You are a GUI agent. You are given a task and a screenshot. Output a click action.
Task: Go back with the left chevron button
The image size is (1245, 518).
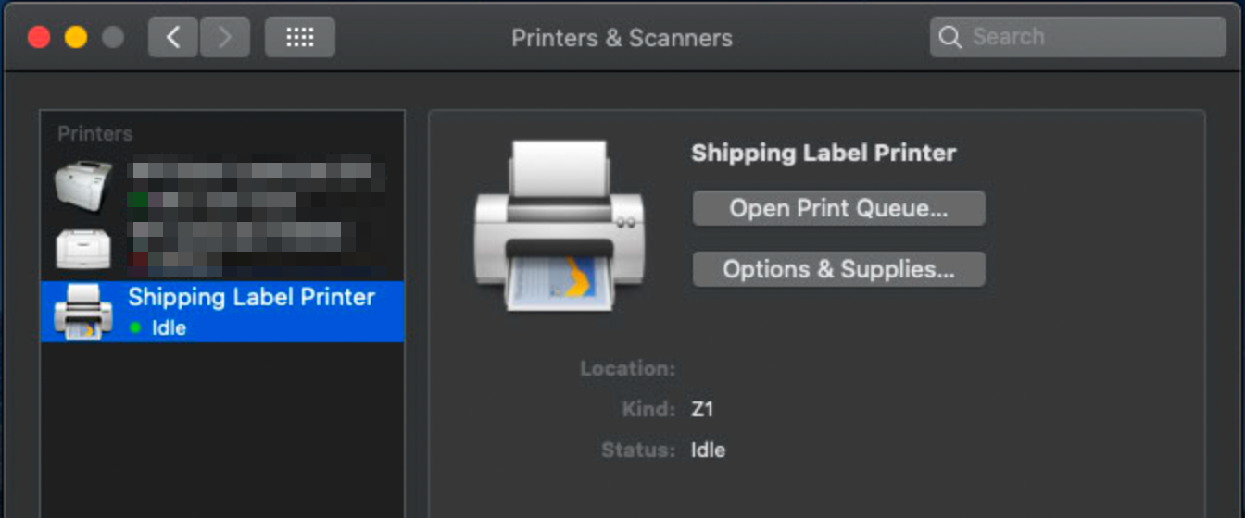[x=173, y=37]
